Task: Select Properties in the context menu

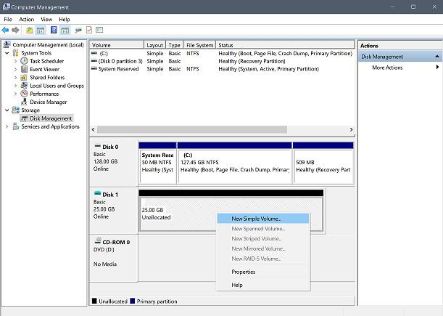Action: click(x=243, y=272)
